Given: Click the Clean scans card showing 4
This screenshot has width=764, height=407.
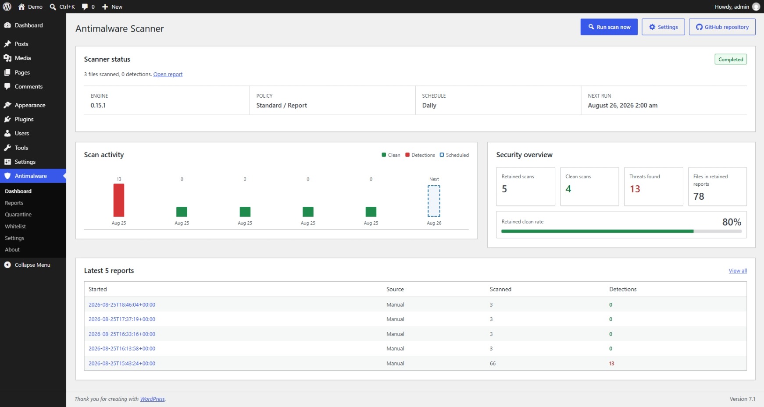Looking at the screenshot, I should (589, 186).
